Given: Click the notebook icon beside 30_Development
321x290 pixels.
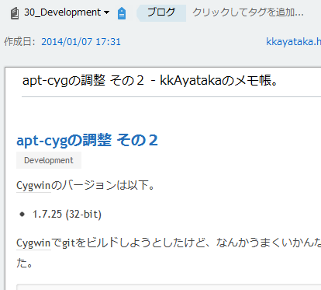Looking at the screenshot, I should 15,13.
